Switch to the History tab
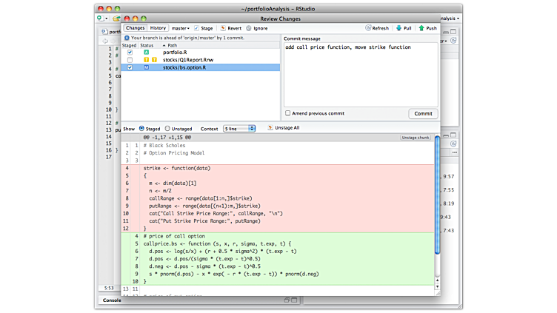 click(x=159, y=28)
